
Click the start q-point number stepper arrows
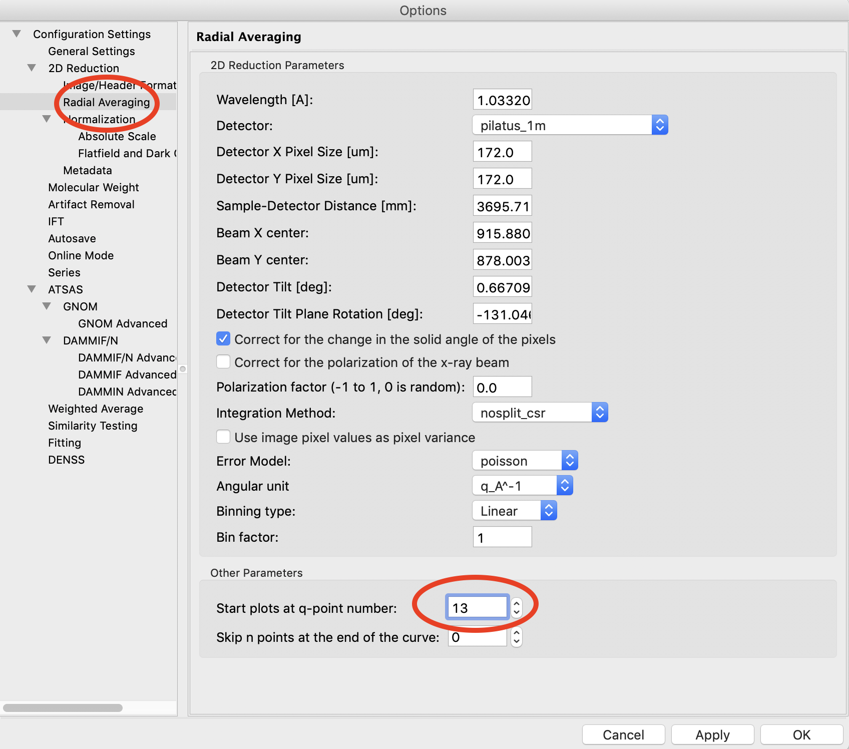[517, 608]
